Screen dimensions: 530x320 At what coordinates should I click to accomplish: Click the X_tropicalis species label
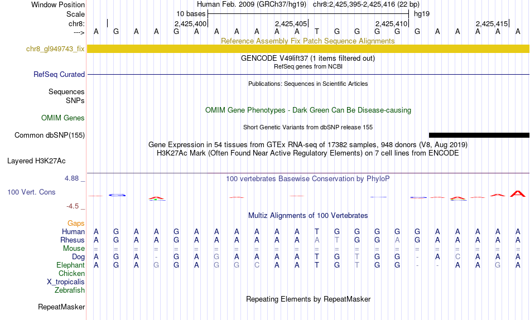(x=66, y=282)
